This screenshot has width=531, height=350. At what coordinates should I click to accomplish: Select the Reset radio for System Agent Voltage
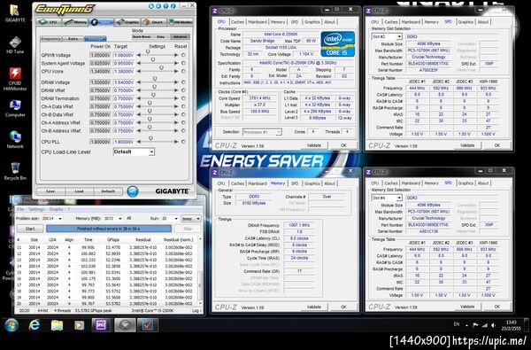[x=183, y=63]
